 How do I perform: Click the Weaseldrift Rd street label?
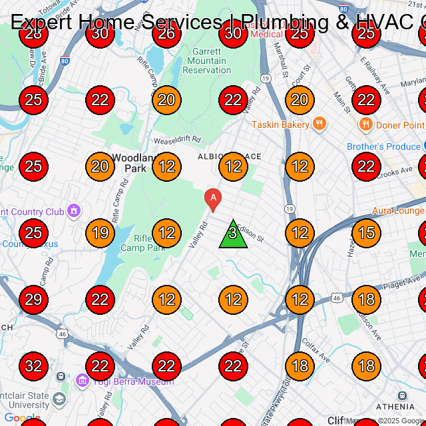click(x=178, y=140)
